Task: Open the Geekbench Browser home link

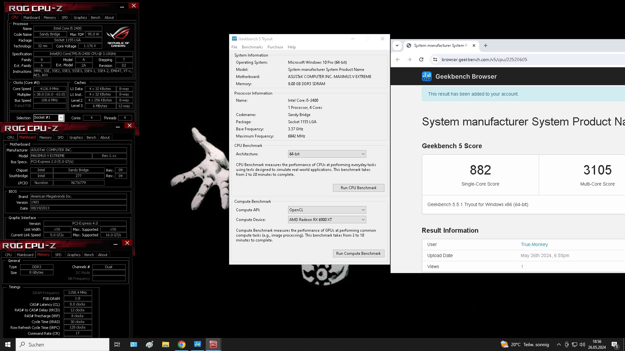Action: pos(466,76)
